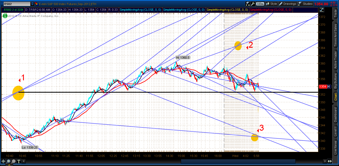Open the Style menu
Image resolution: width=339 pixels, height=166 pixels.
(x=271, y=4)
